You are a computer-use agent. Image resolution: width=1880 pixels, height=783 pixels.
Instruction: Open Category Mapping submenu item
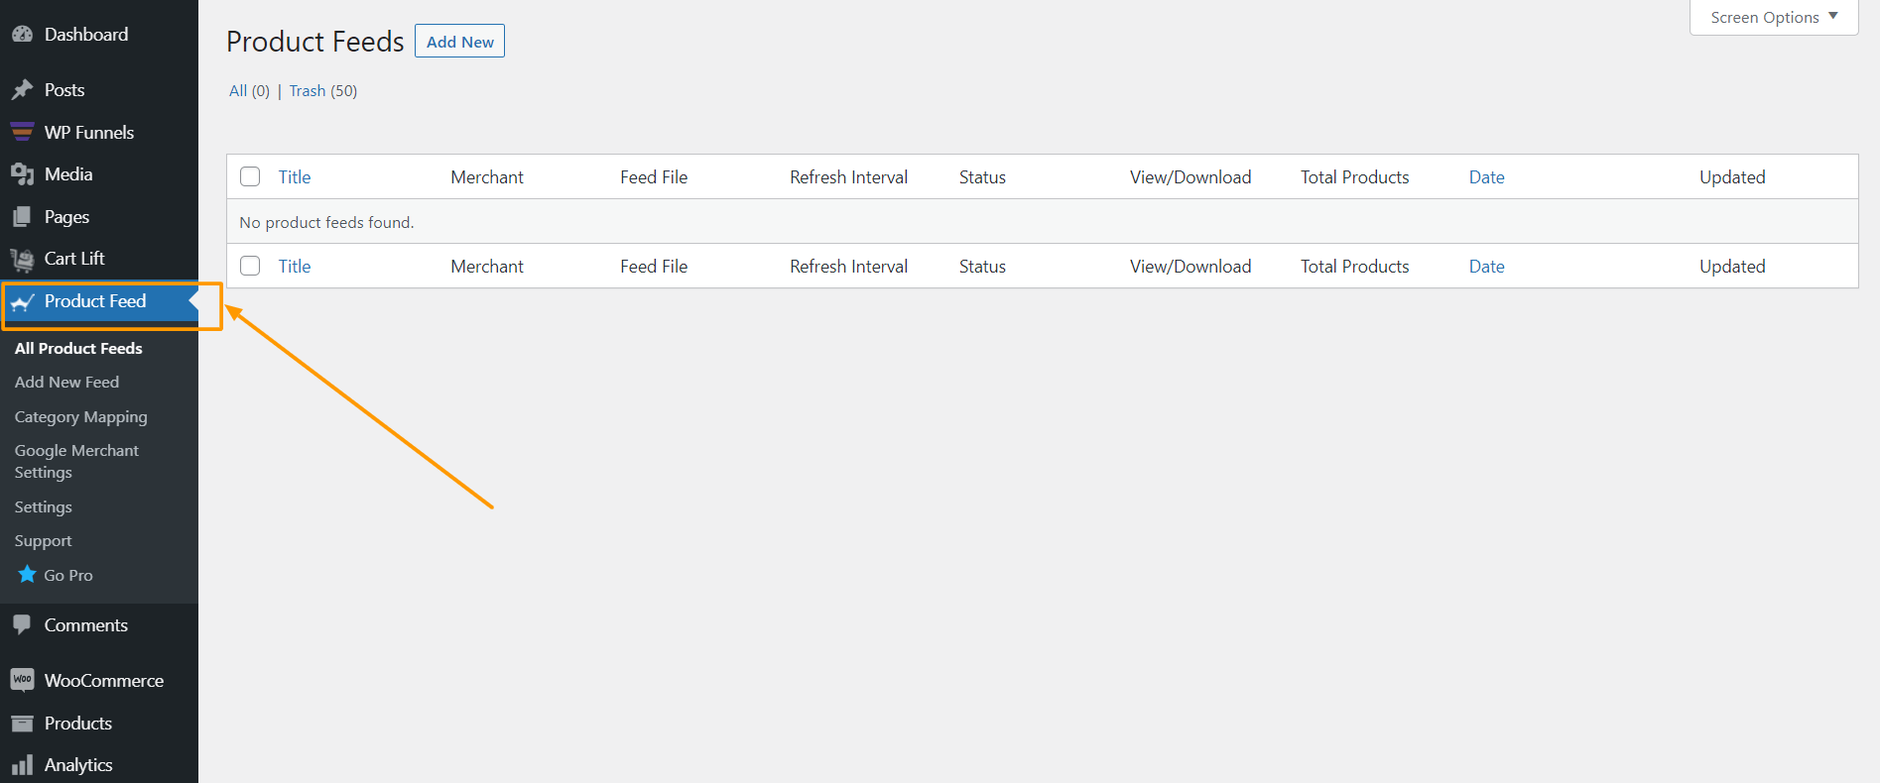(x=81, y=417)
